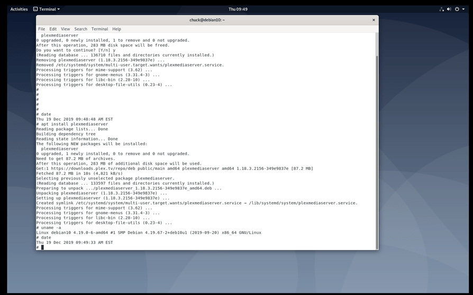Image resolution: width=473 pixels, height=295 pixels.
Task: Click the volume speaker icon
Action: click(x=449, y=9)
